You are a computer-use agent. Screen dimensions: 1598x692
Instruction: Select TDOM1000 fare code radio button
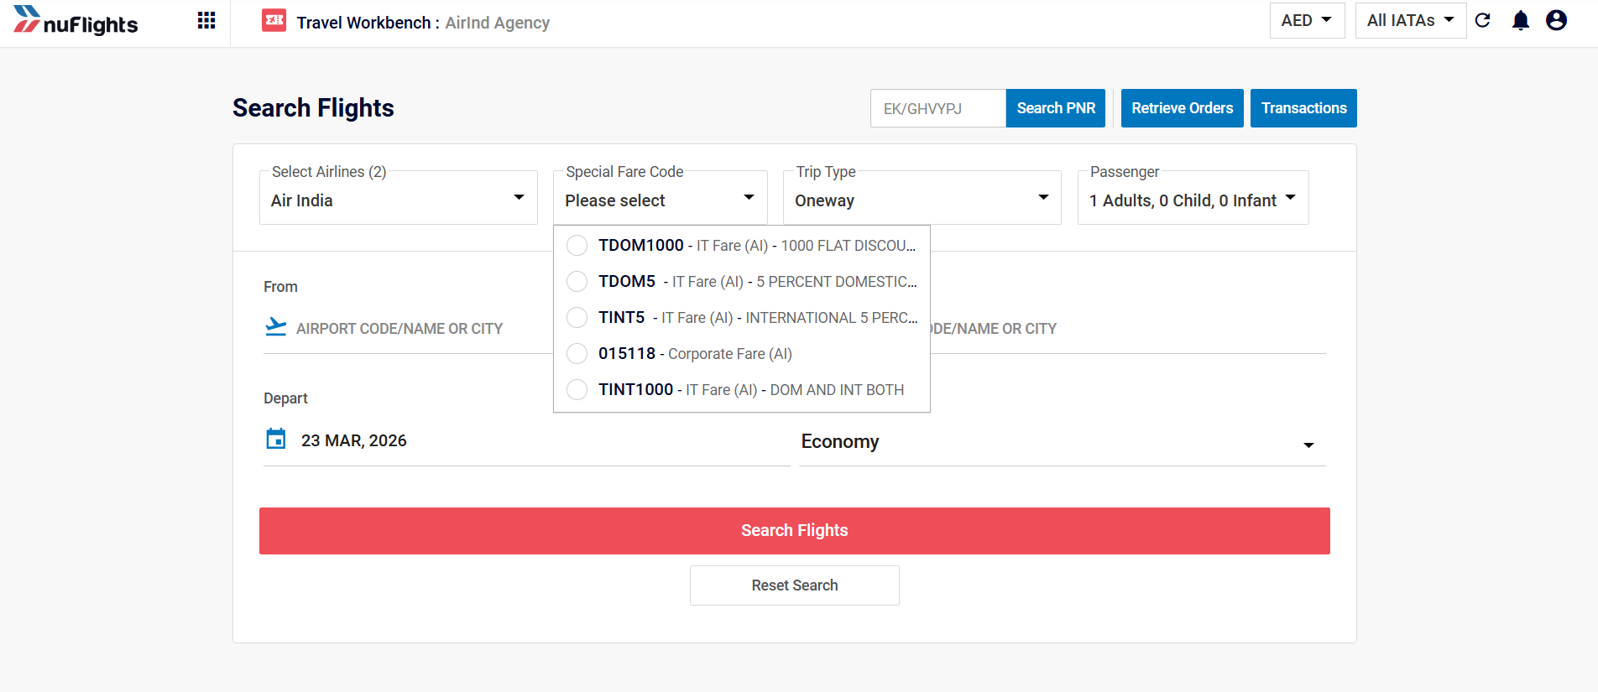tap(577, 245)
